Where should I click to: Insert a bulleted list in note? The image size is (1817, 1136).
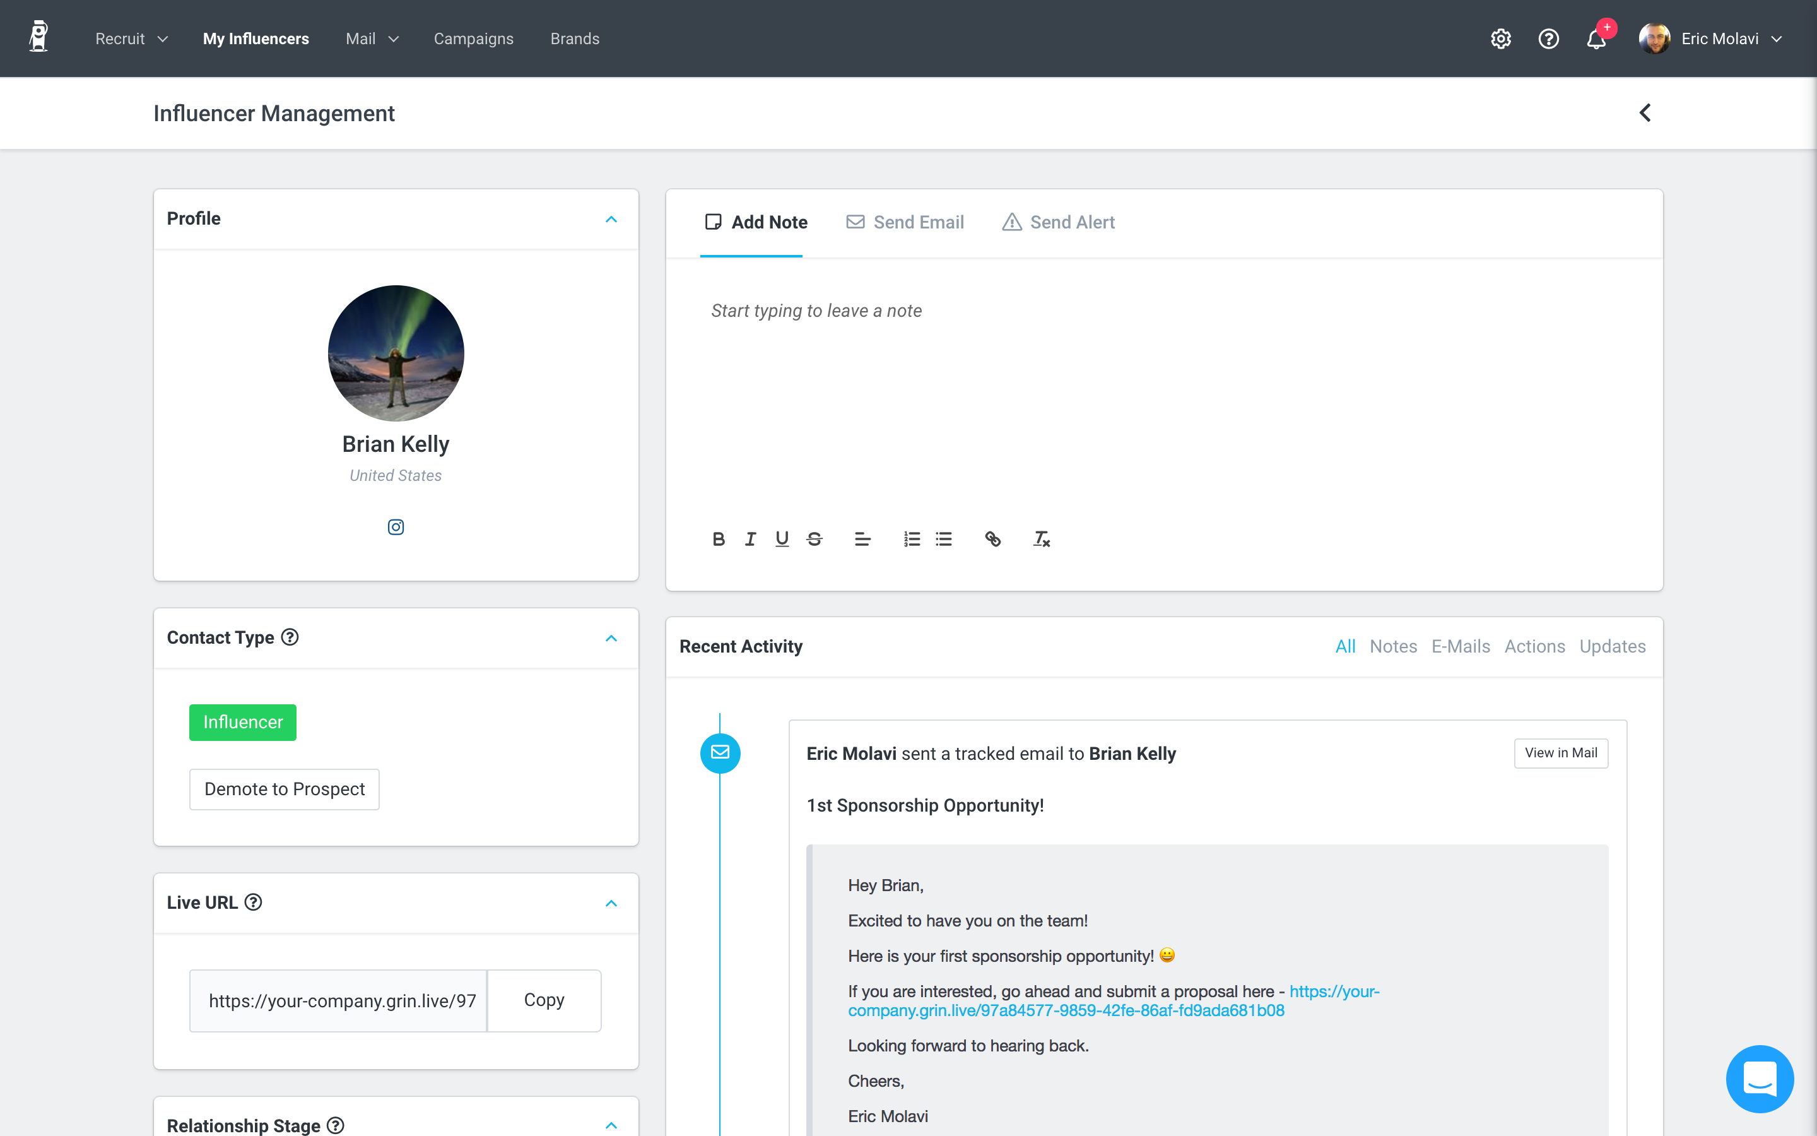[944, 539]
